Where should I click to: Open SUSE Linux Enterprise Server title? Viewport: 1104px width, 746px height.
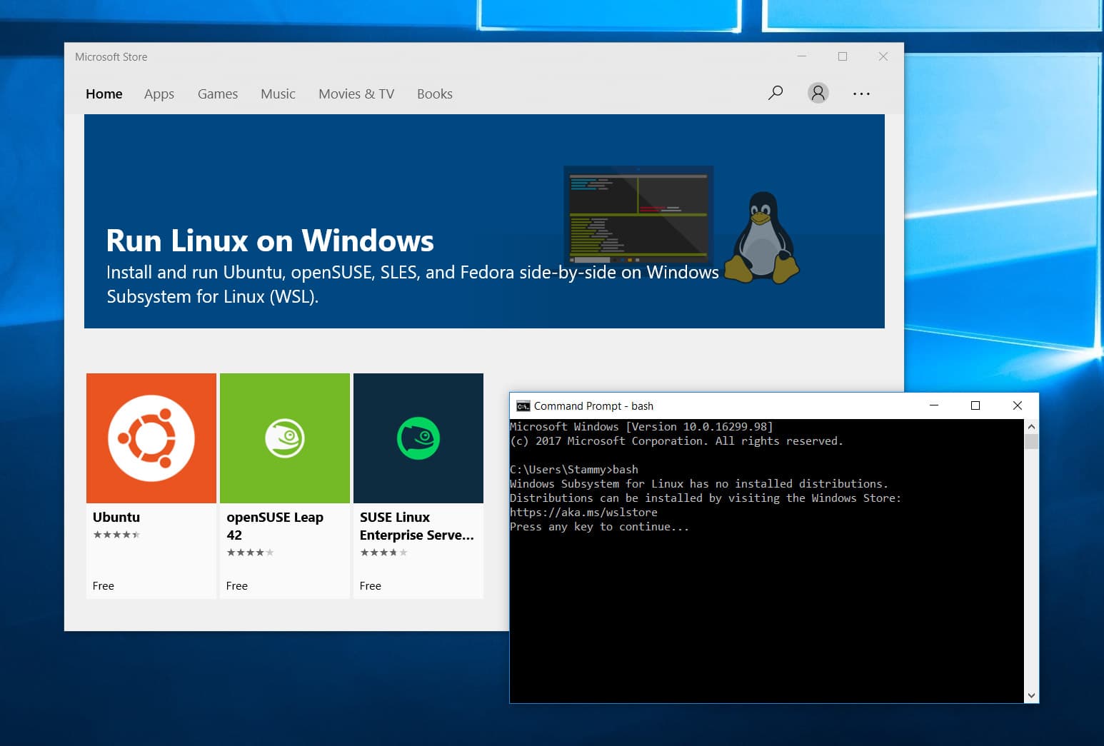[417, 525]
